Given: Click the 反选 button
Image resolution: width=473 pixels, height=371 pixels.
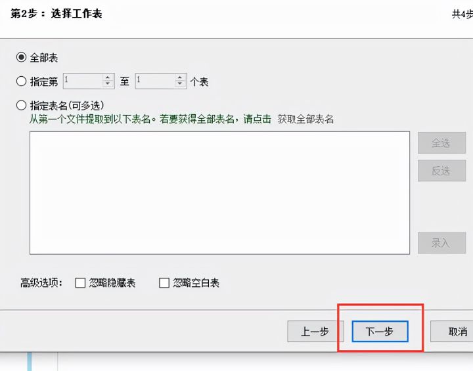Looking at the screenshot, I should click(x=441, y=171).
